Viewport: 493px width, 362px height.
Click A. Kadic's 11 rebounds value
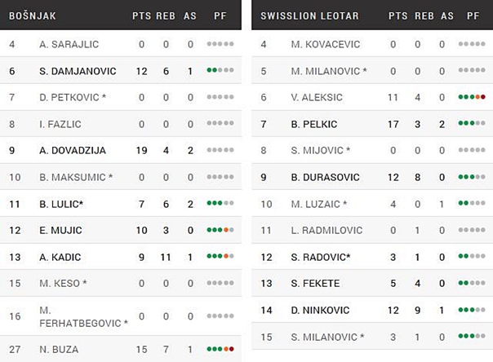[166, 258]
